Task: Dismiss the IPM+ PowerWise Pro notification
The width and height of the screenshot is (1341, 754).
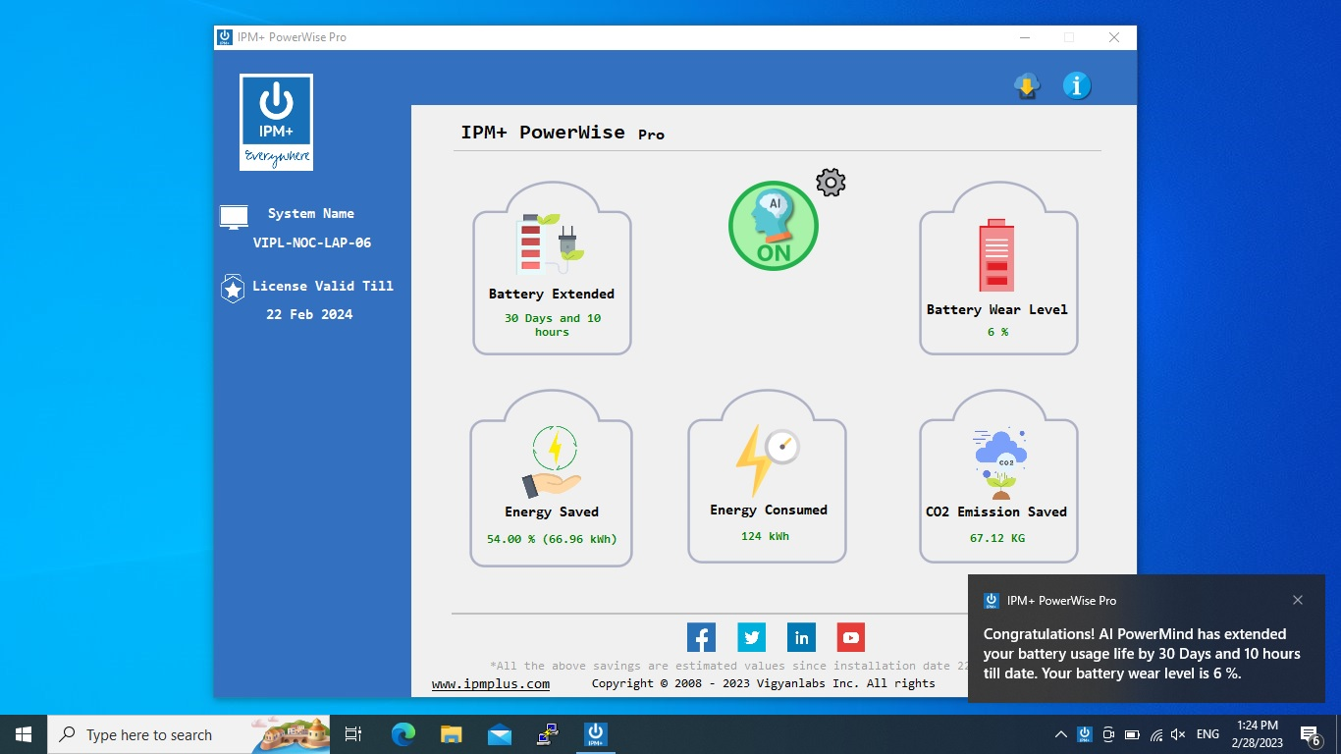Action: pyautogui.click(x=1298, y=600)
